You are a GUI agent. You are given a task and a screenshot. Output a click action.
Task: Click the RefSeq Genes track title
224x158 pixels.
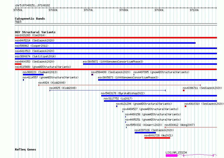25,149
